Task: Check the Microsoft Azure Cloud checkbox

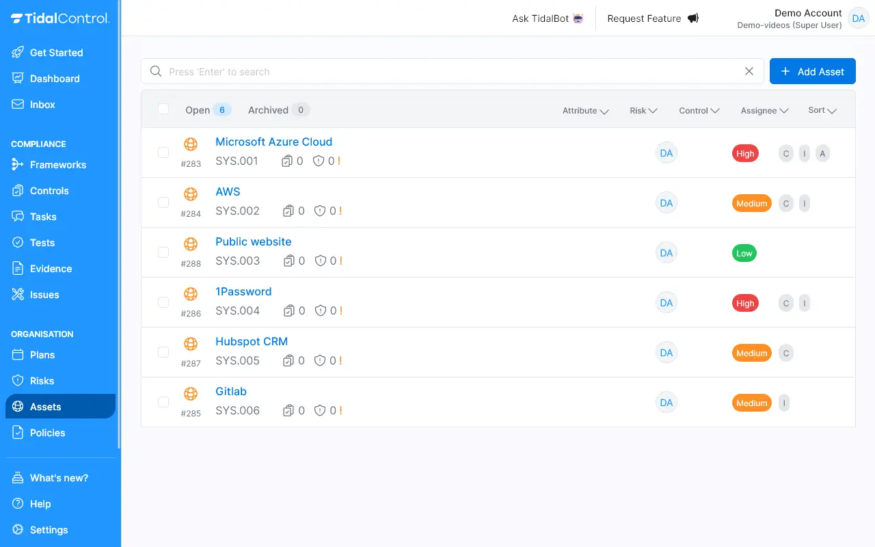Action: coord(163,152)
